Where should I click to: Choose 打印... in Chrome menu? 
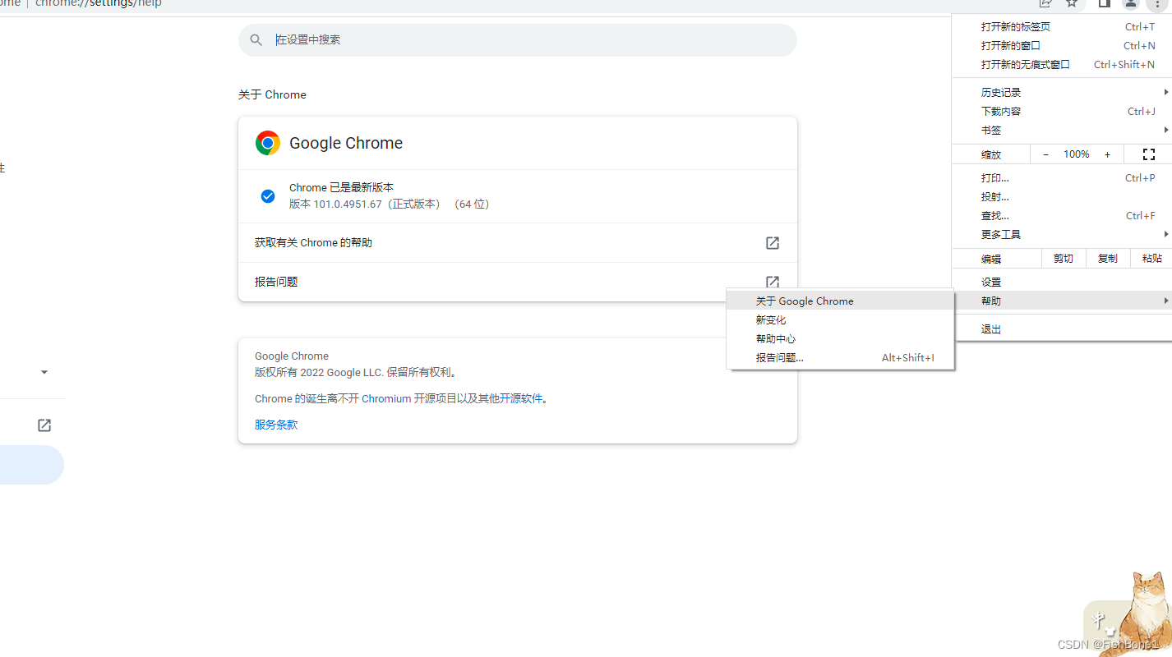tap(1062, 177)
